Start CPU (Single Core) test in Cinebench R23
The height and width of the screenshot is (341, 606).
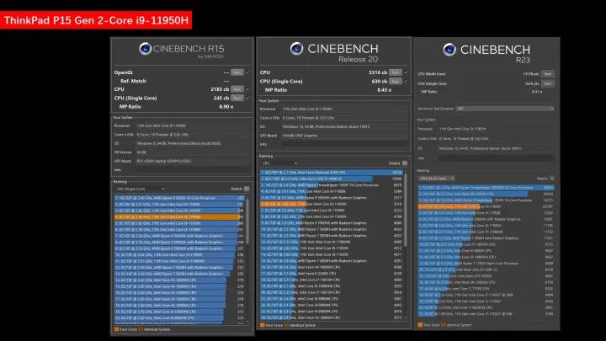click(x=548, y=83)
